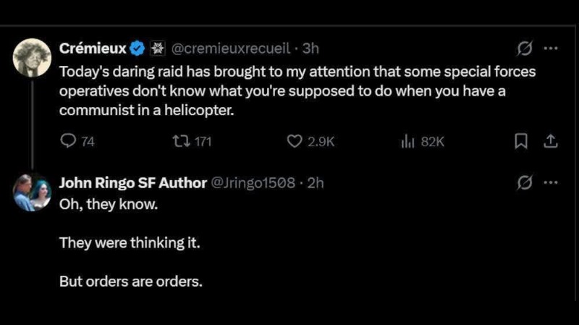Click the Crémieux display name

pos(93,48)
